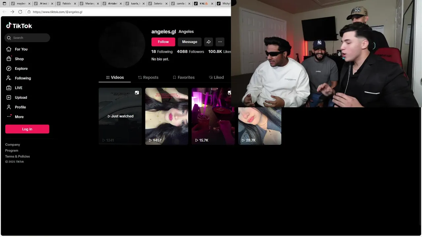Open the Just watched video thumbnail
The image size is (422, 237).
coord(120,116)
